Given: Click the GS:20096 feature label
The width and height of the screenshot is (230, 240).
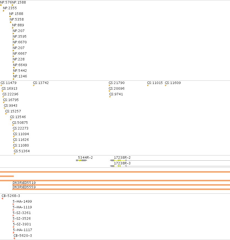Looking at the screenshot, I should 117,89.
